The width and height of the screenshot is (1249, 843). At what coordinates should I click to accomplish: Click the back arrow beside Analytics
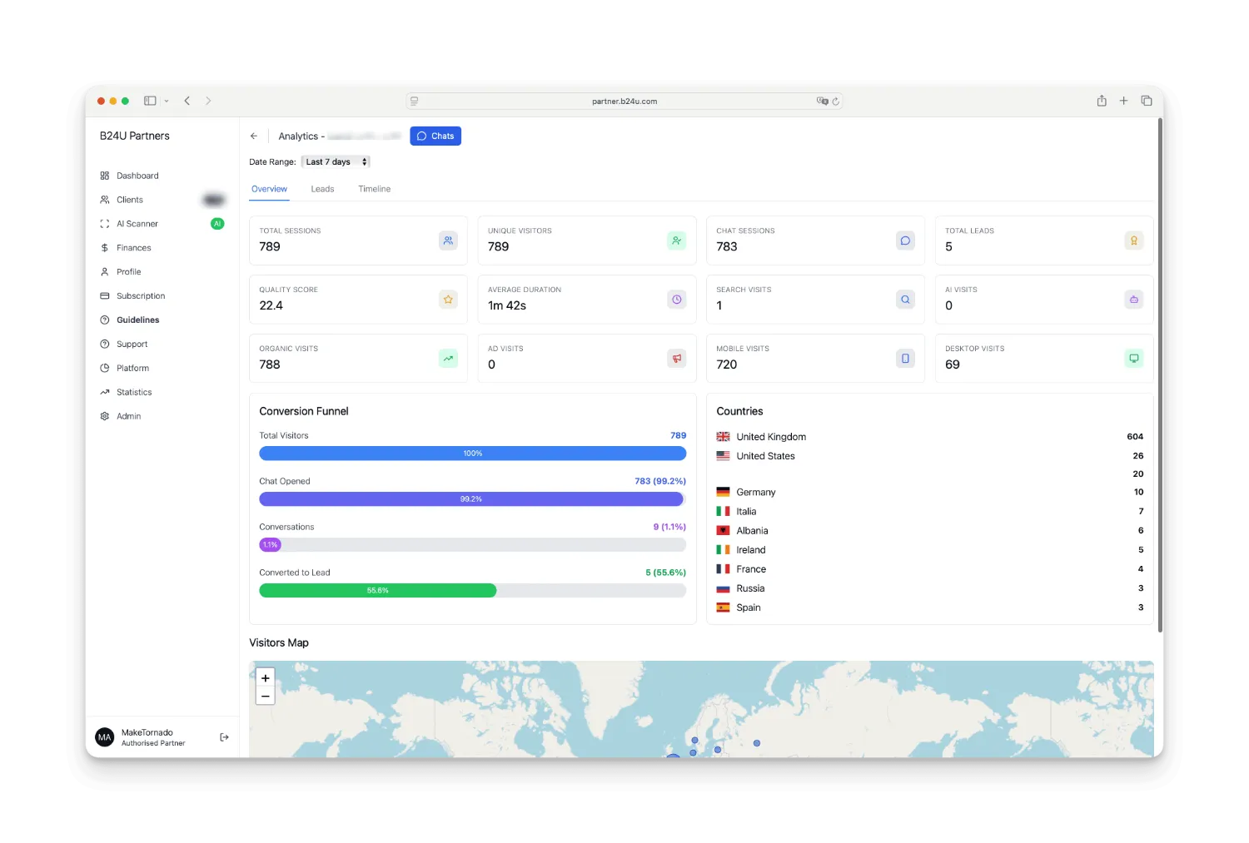coord(254,136)
